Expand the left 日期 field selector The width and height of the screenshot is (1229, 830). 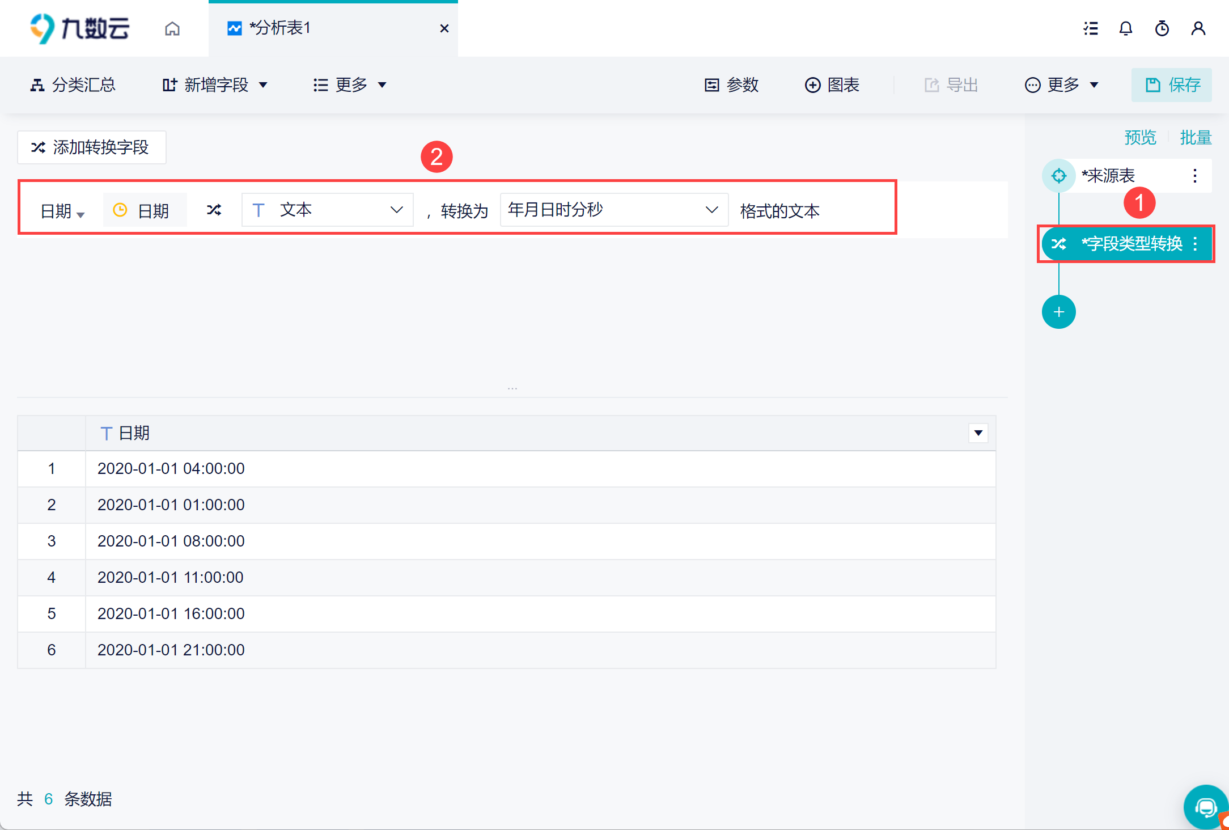62,211
